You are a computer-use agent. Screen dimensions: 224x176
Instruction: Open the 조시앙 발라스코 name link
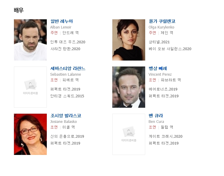point(66,116)
